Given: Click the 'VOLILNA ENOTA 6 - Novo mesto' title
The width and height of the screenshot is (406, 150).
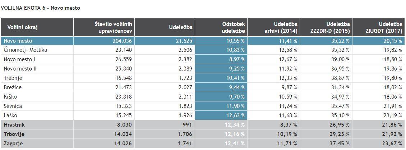Looking at the screenshot, I should click(x=40, y=8).
